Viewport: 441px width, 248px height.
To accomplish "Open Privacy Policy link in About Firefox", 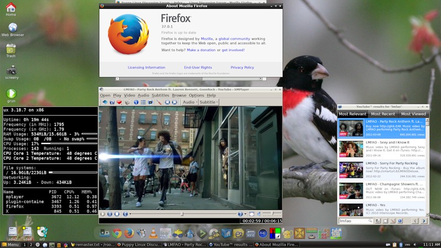I will [242, 67].
